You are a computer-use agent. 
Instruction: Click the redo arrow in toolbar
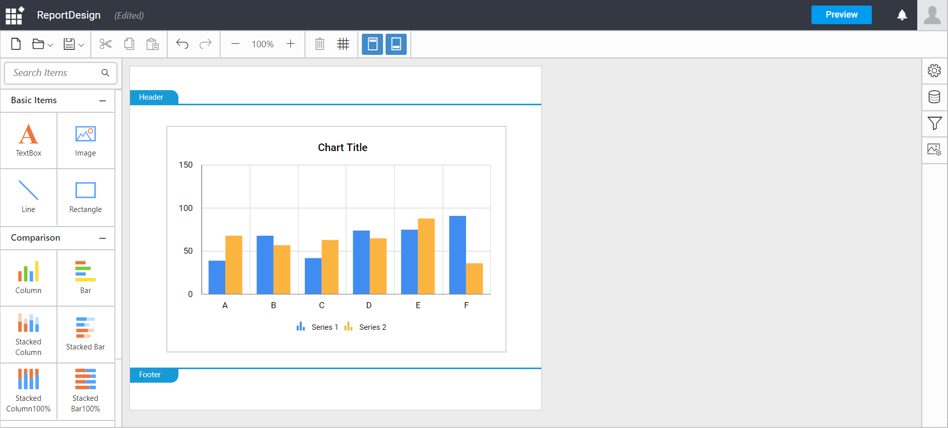pyautogui.click(x=205, y=44)
